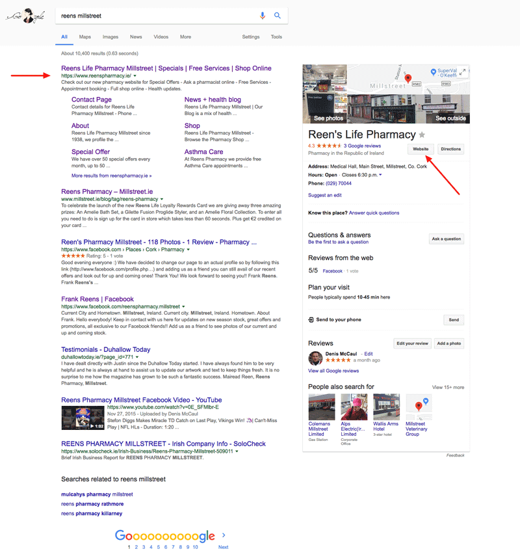This screenshot has height=560, width=520.
Task: Save Reen's Life Pharmacy with the star icon
Action: (422, 135)
